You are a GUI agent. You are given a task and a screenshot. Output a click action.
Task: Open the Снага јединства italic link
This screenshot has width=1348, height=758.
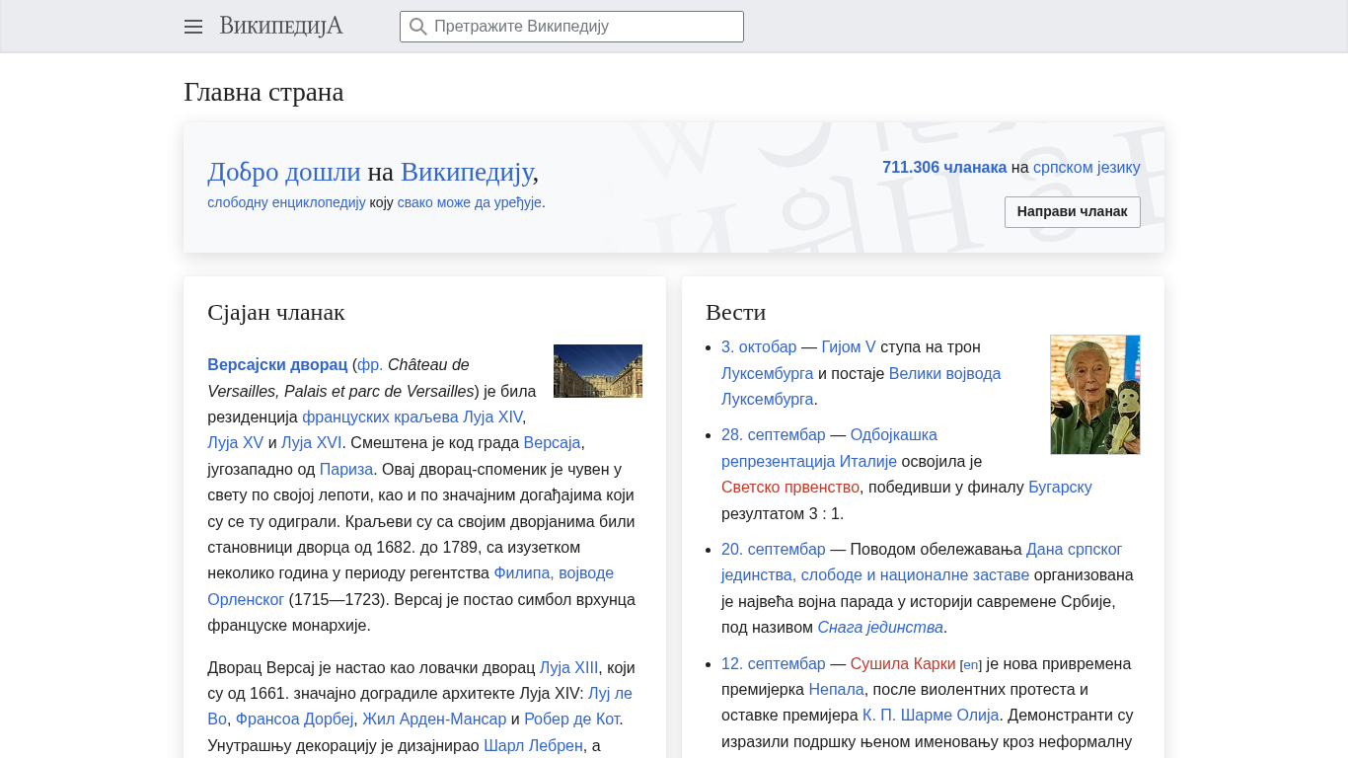coord(879,628)
